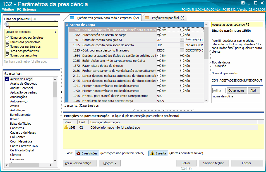Select Não for 1372 leitura óptica de cheque

182,66
